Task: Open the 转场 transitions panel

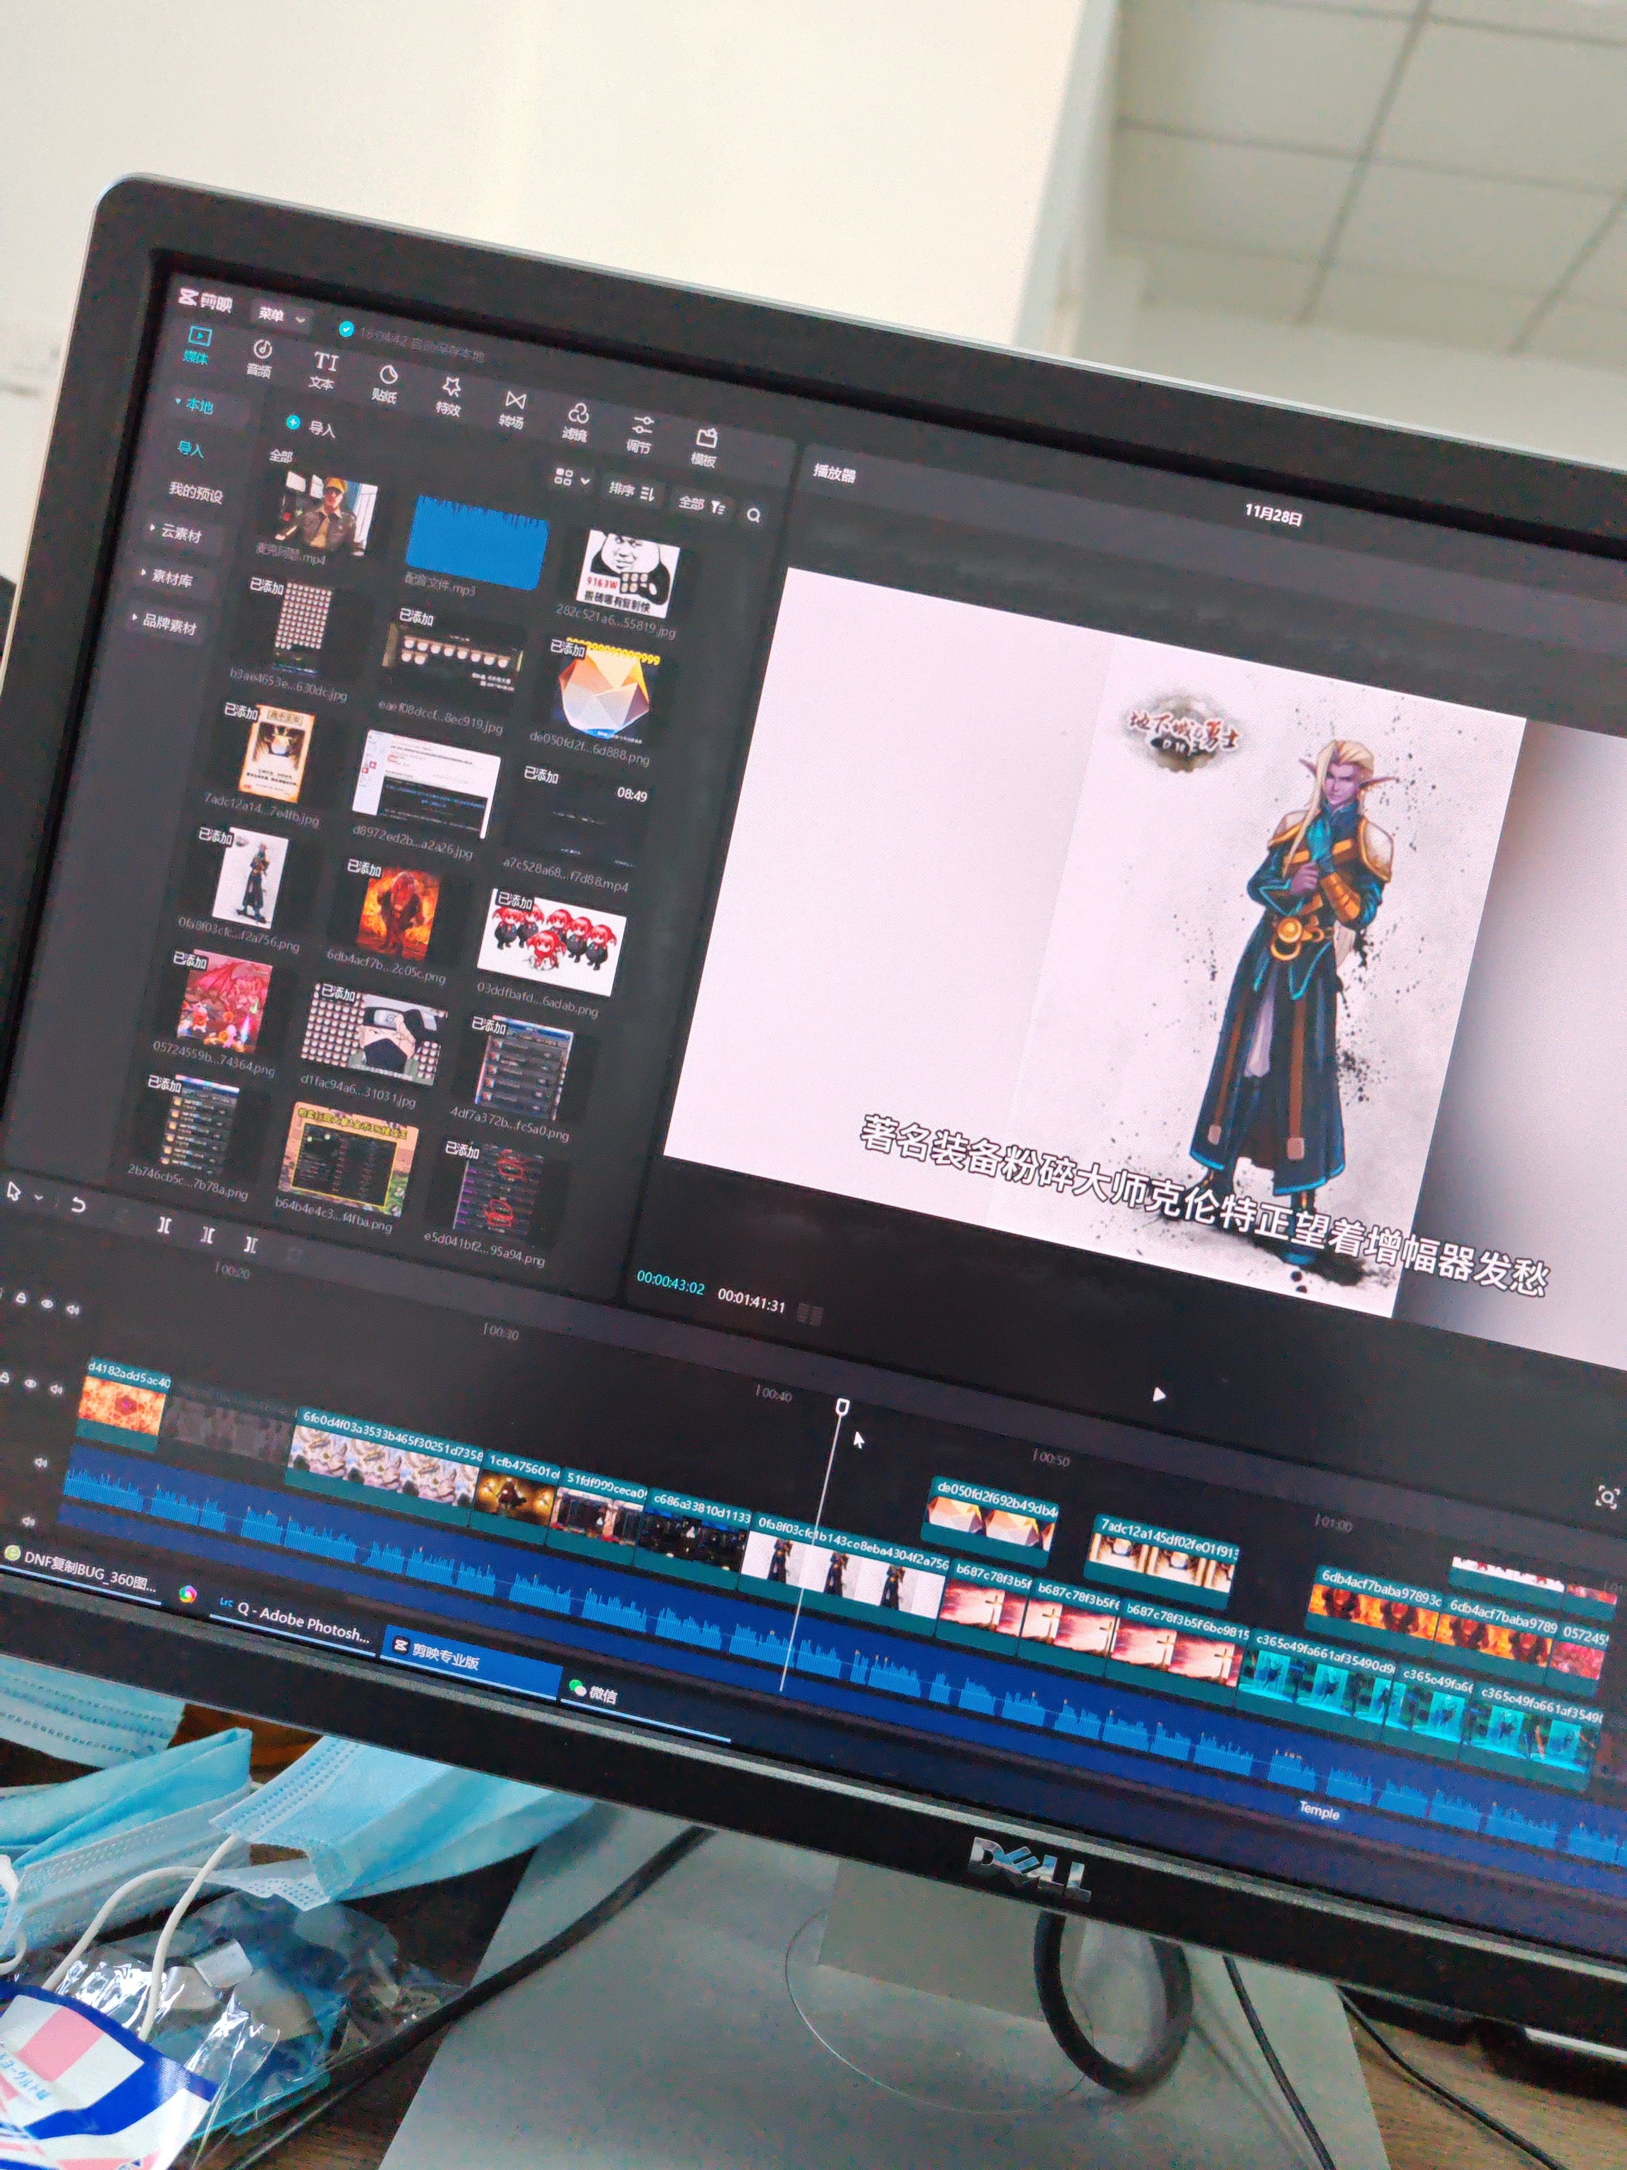Action: (x=513, y=410)
